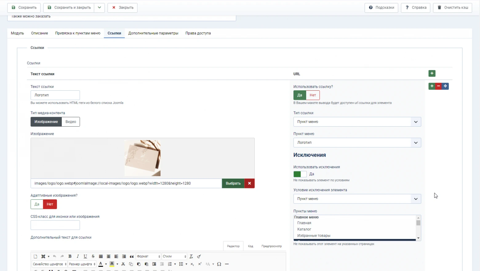
Task: Remove the link row with red minus button
Action: (x=438, y=86)
